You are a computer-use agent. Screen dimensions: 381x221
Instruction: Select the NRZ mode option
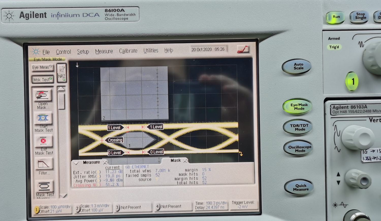point(62,77)
